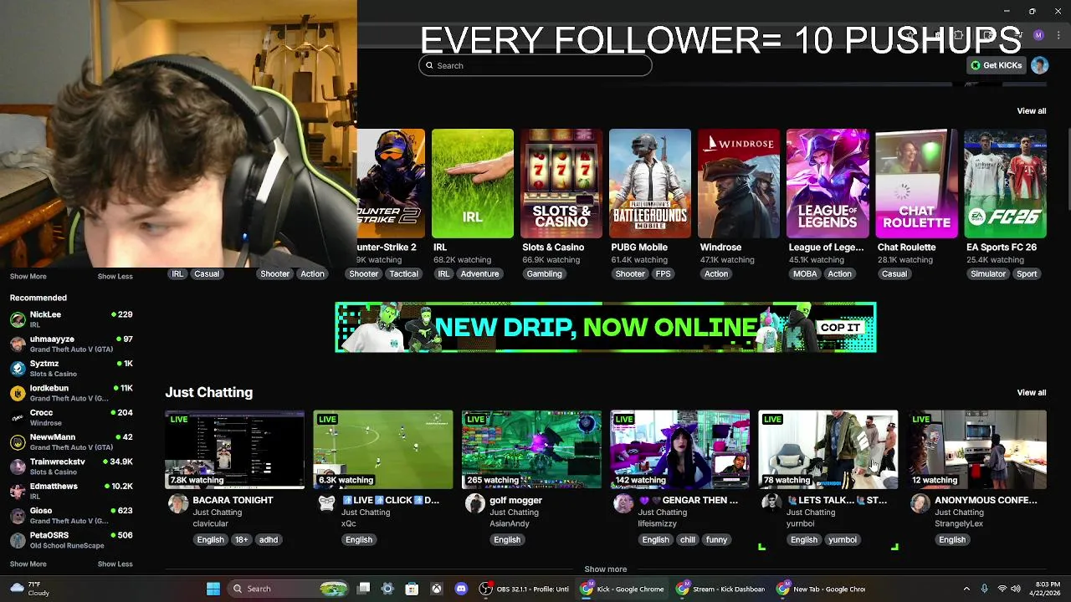The width and height of the screenshot is (1071, 602).
Task: Open ANONYMOUS CONFE... stream title
Action: click(986, 500)
